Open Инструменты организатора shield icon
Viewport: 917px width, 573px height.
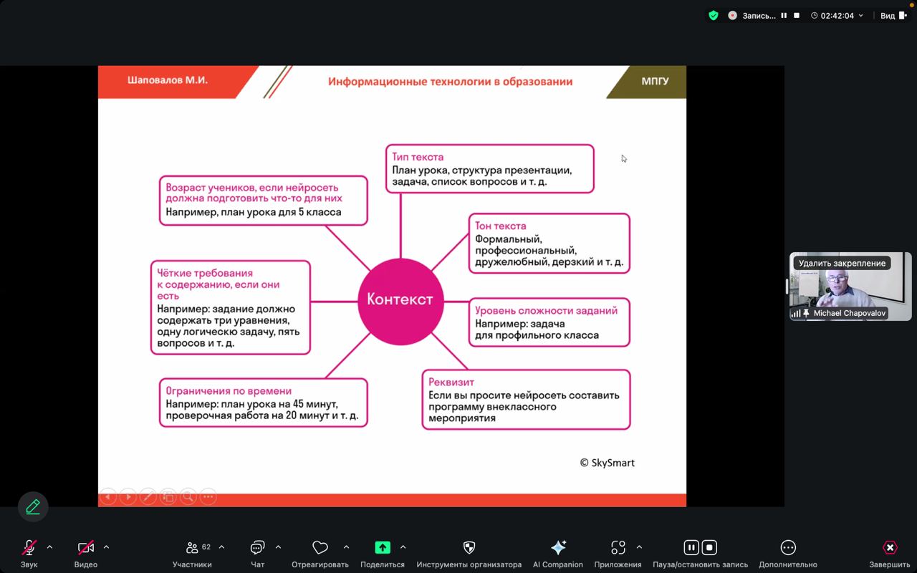469,548
